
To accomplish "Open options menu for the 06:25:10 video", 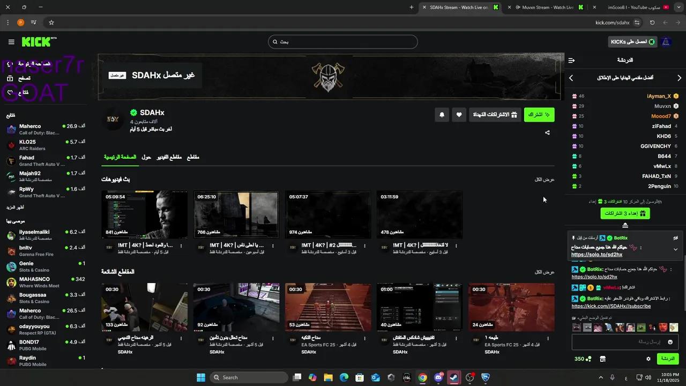I will (273, 246).
